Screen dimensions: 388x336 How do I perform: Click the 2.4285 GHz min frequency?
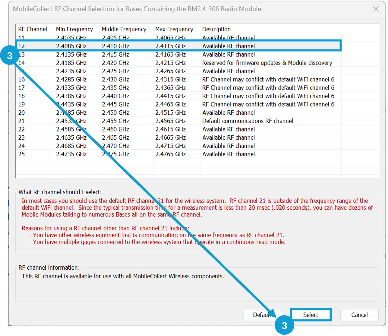[x=71, y=79]
